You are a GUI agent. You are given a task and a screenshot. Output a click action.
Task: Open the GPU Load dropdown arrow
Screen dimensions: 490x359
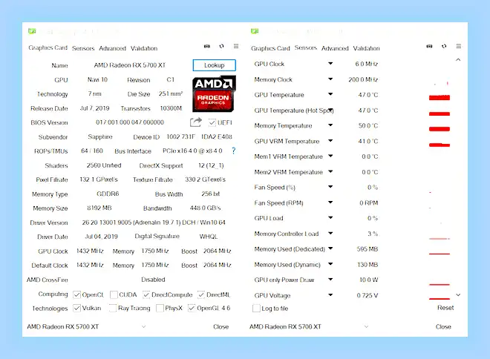point(330,217)
